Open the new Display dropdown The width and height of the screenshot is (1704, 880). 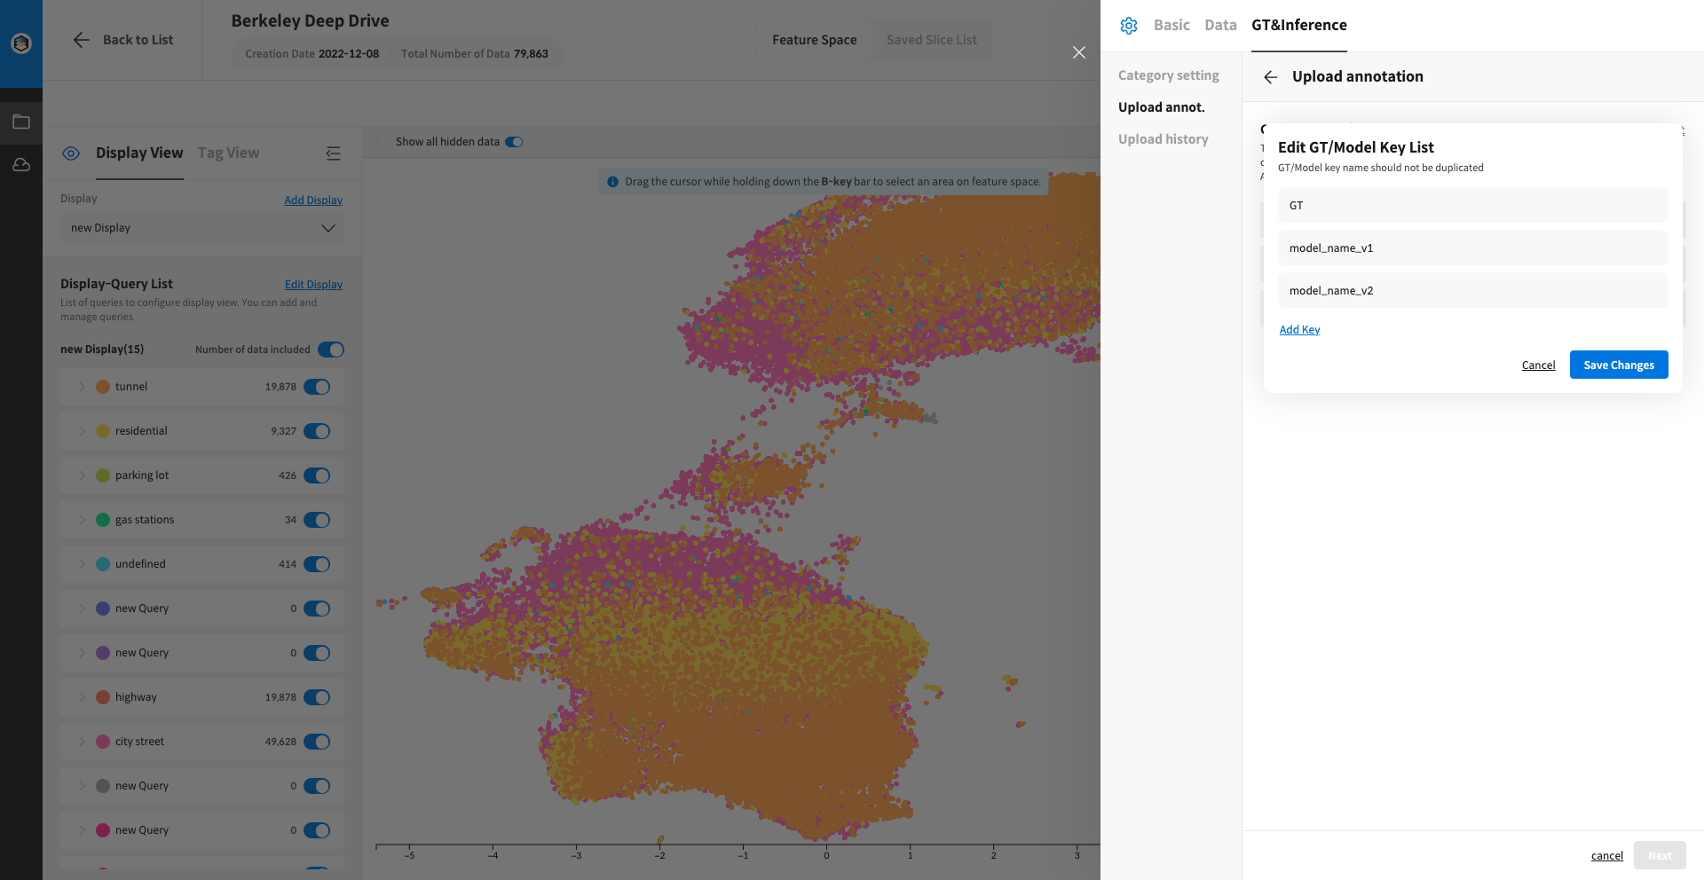point(202,228)
